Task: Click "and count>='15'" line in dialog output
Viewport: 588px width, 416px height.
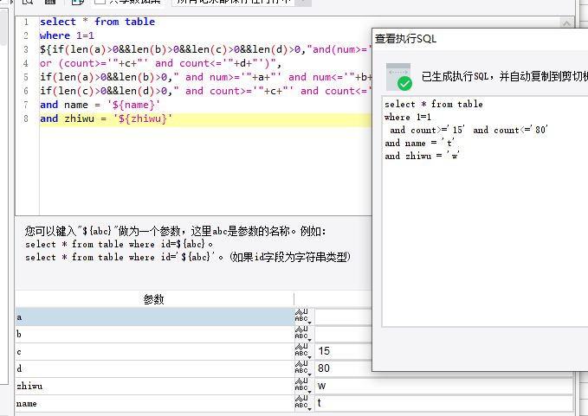Action: pyautogui.click(x=468, y=130)
